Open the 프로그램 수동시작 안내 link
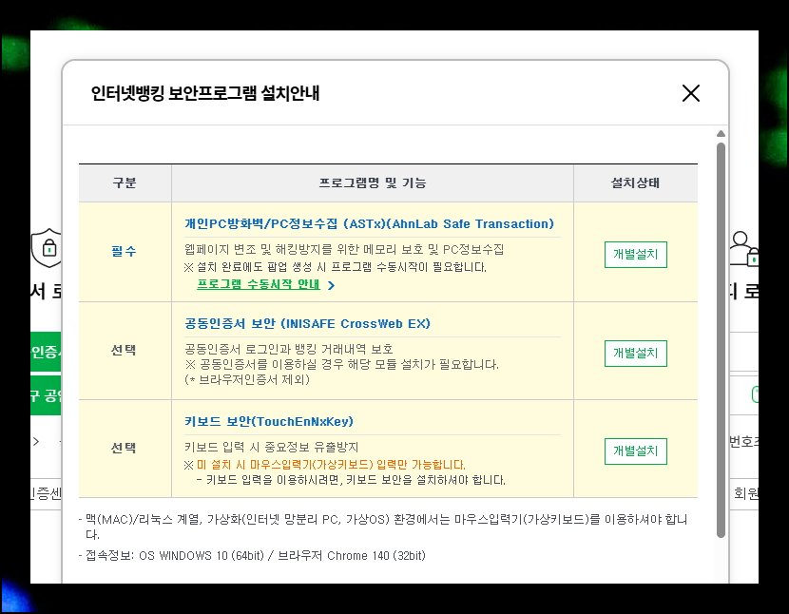Viewport: 789px width, 614px height. point(259,284)
